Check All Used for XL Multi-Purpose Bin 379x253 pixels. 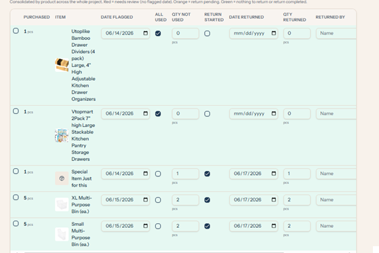pos(158,200)
